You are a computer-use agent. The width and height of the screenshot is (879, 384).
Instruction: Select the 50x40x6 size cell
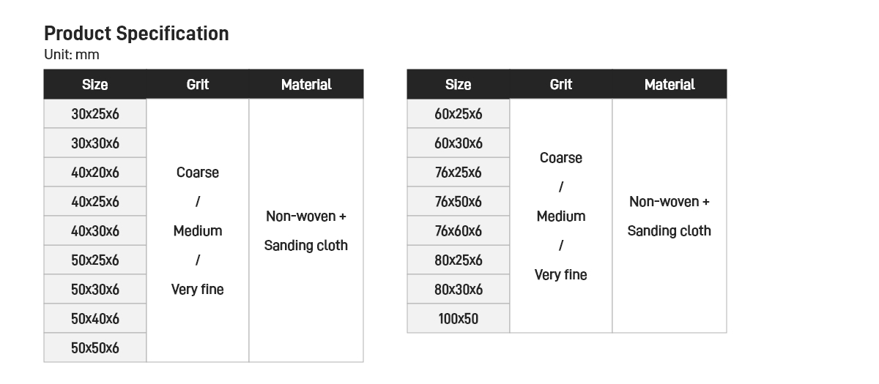coord(94,319)
